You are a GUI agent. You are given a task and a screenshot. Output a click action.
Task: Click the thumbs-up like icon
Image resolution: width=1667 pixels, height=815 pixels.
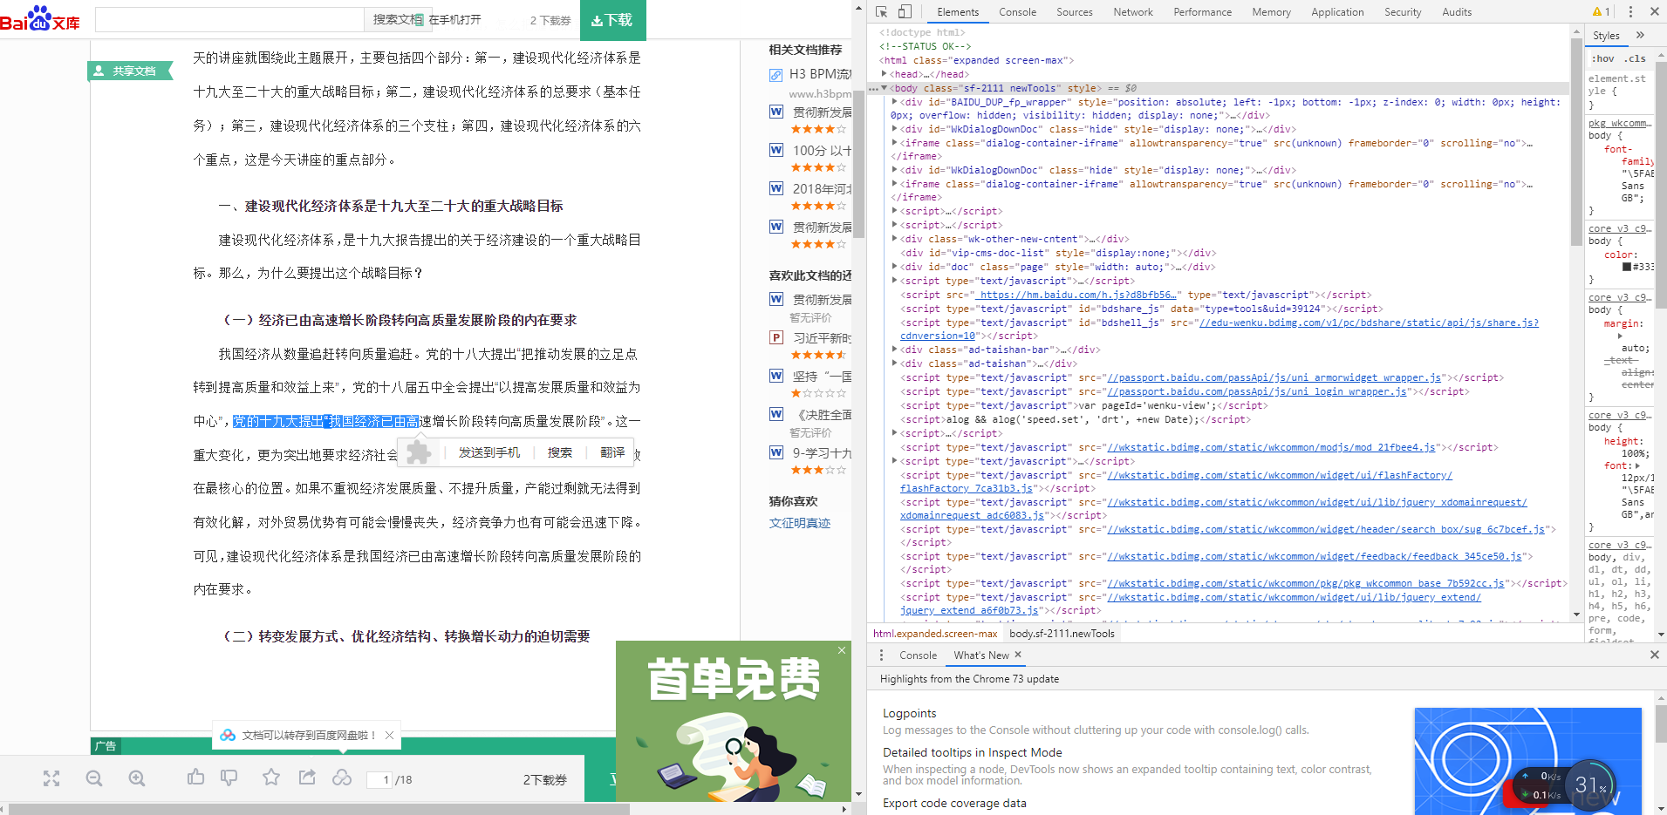click(195, 777)
